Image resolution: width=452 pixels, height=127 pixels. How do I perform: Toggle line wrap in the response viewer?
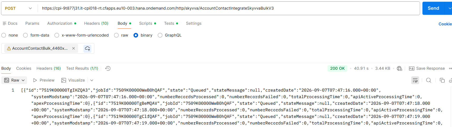(415, 80)
